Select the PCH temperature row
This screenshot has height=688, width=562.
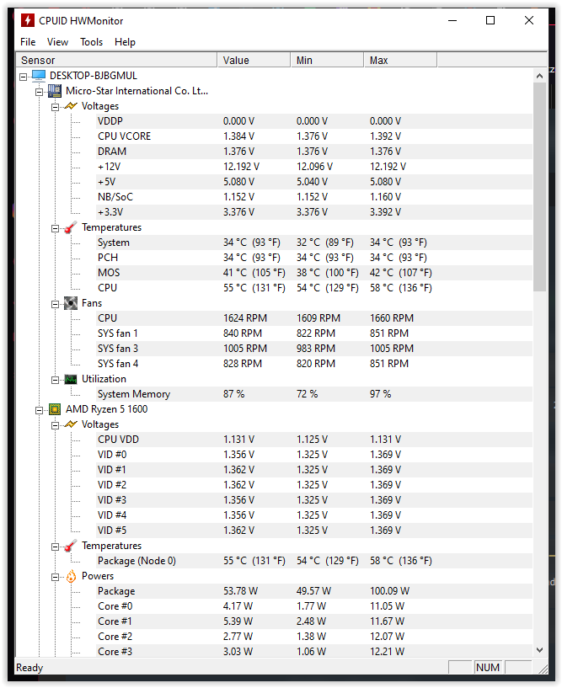pos(314,258)
